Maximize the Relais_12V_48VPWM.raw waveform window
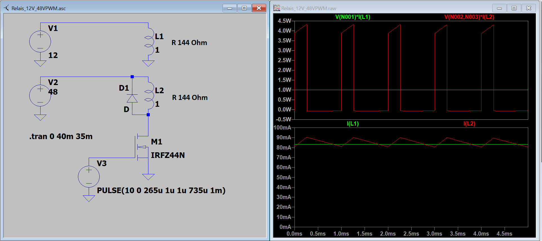Viewport: 542px width, 241px height. pyautogui.click(x=514, y=8)
